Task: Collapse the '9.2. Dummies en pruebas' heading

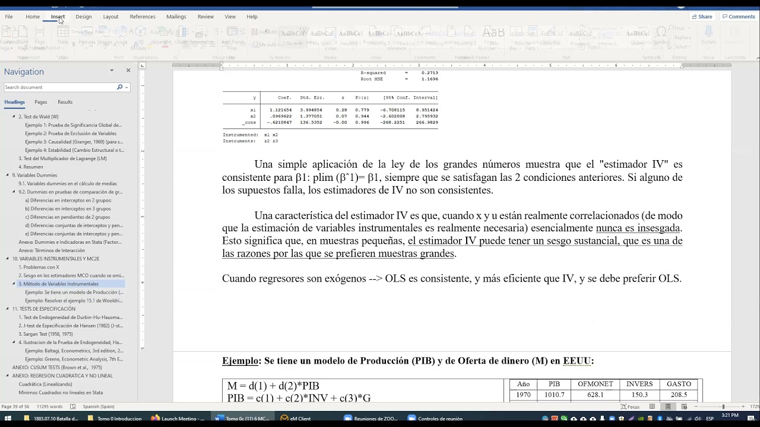Action: tap(14, 192)
